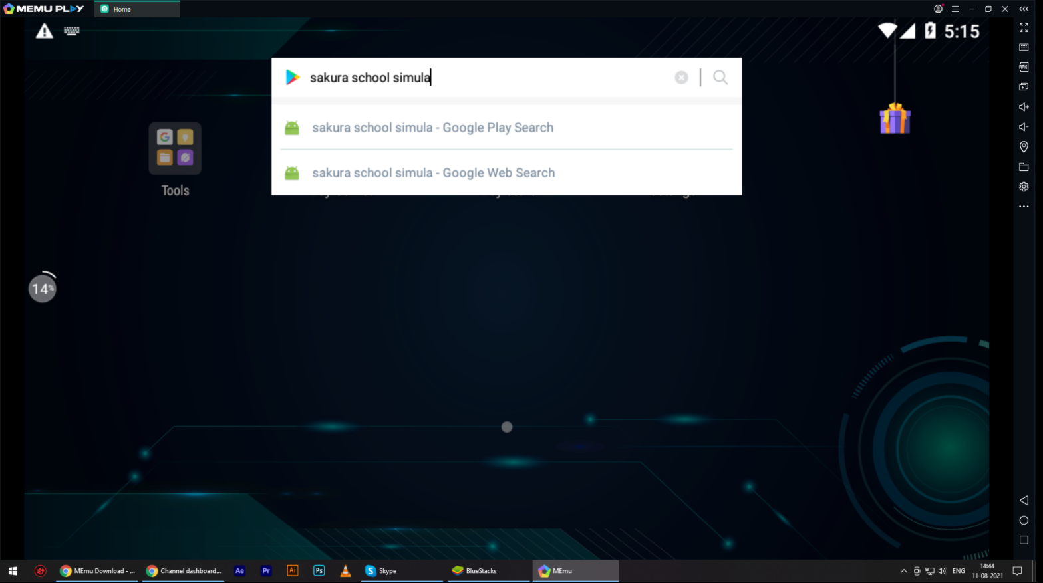Click the APK install icon in sidebar
Image resolution: width=1043 pixels, height=583 pixels.
1024,67
